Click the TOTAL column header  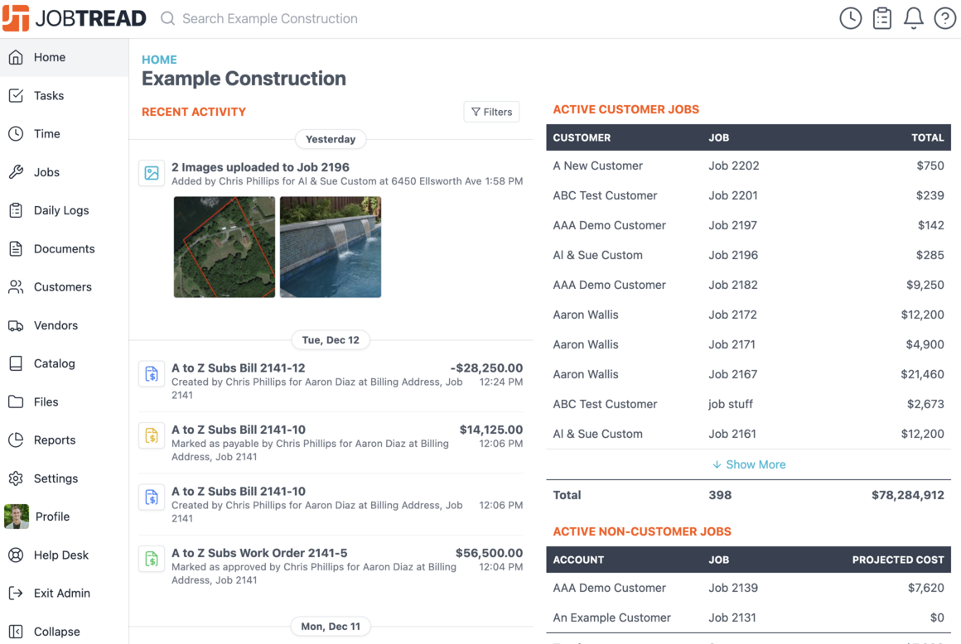927,137
